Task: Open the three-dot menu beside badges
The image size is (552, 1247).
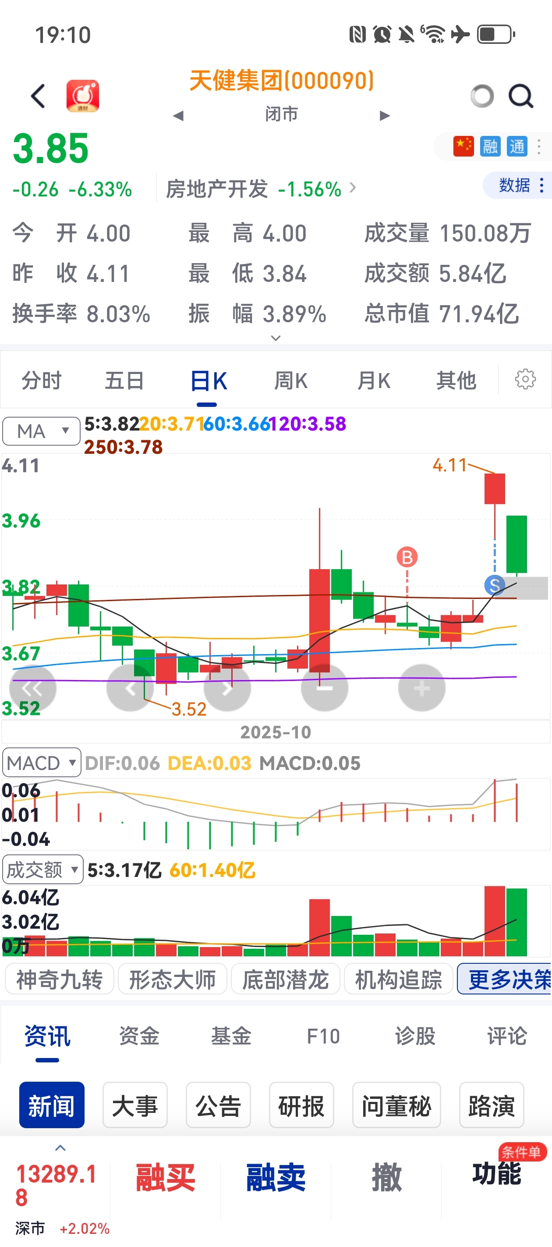Action: (x=539, y=146)
